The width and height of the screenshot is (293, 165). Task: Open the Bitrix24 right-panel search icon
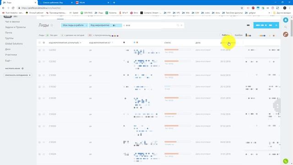pyautogui.click(x=286, y=27)
